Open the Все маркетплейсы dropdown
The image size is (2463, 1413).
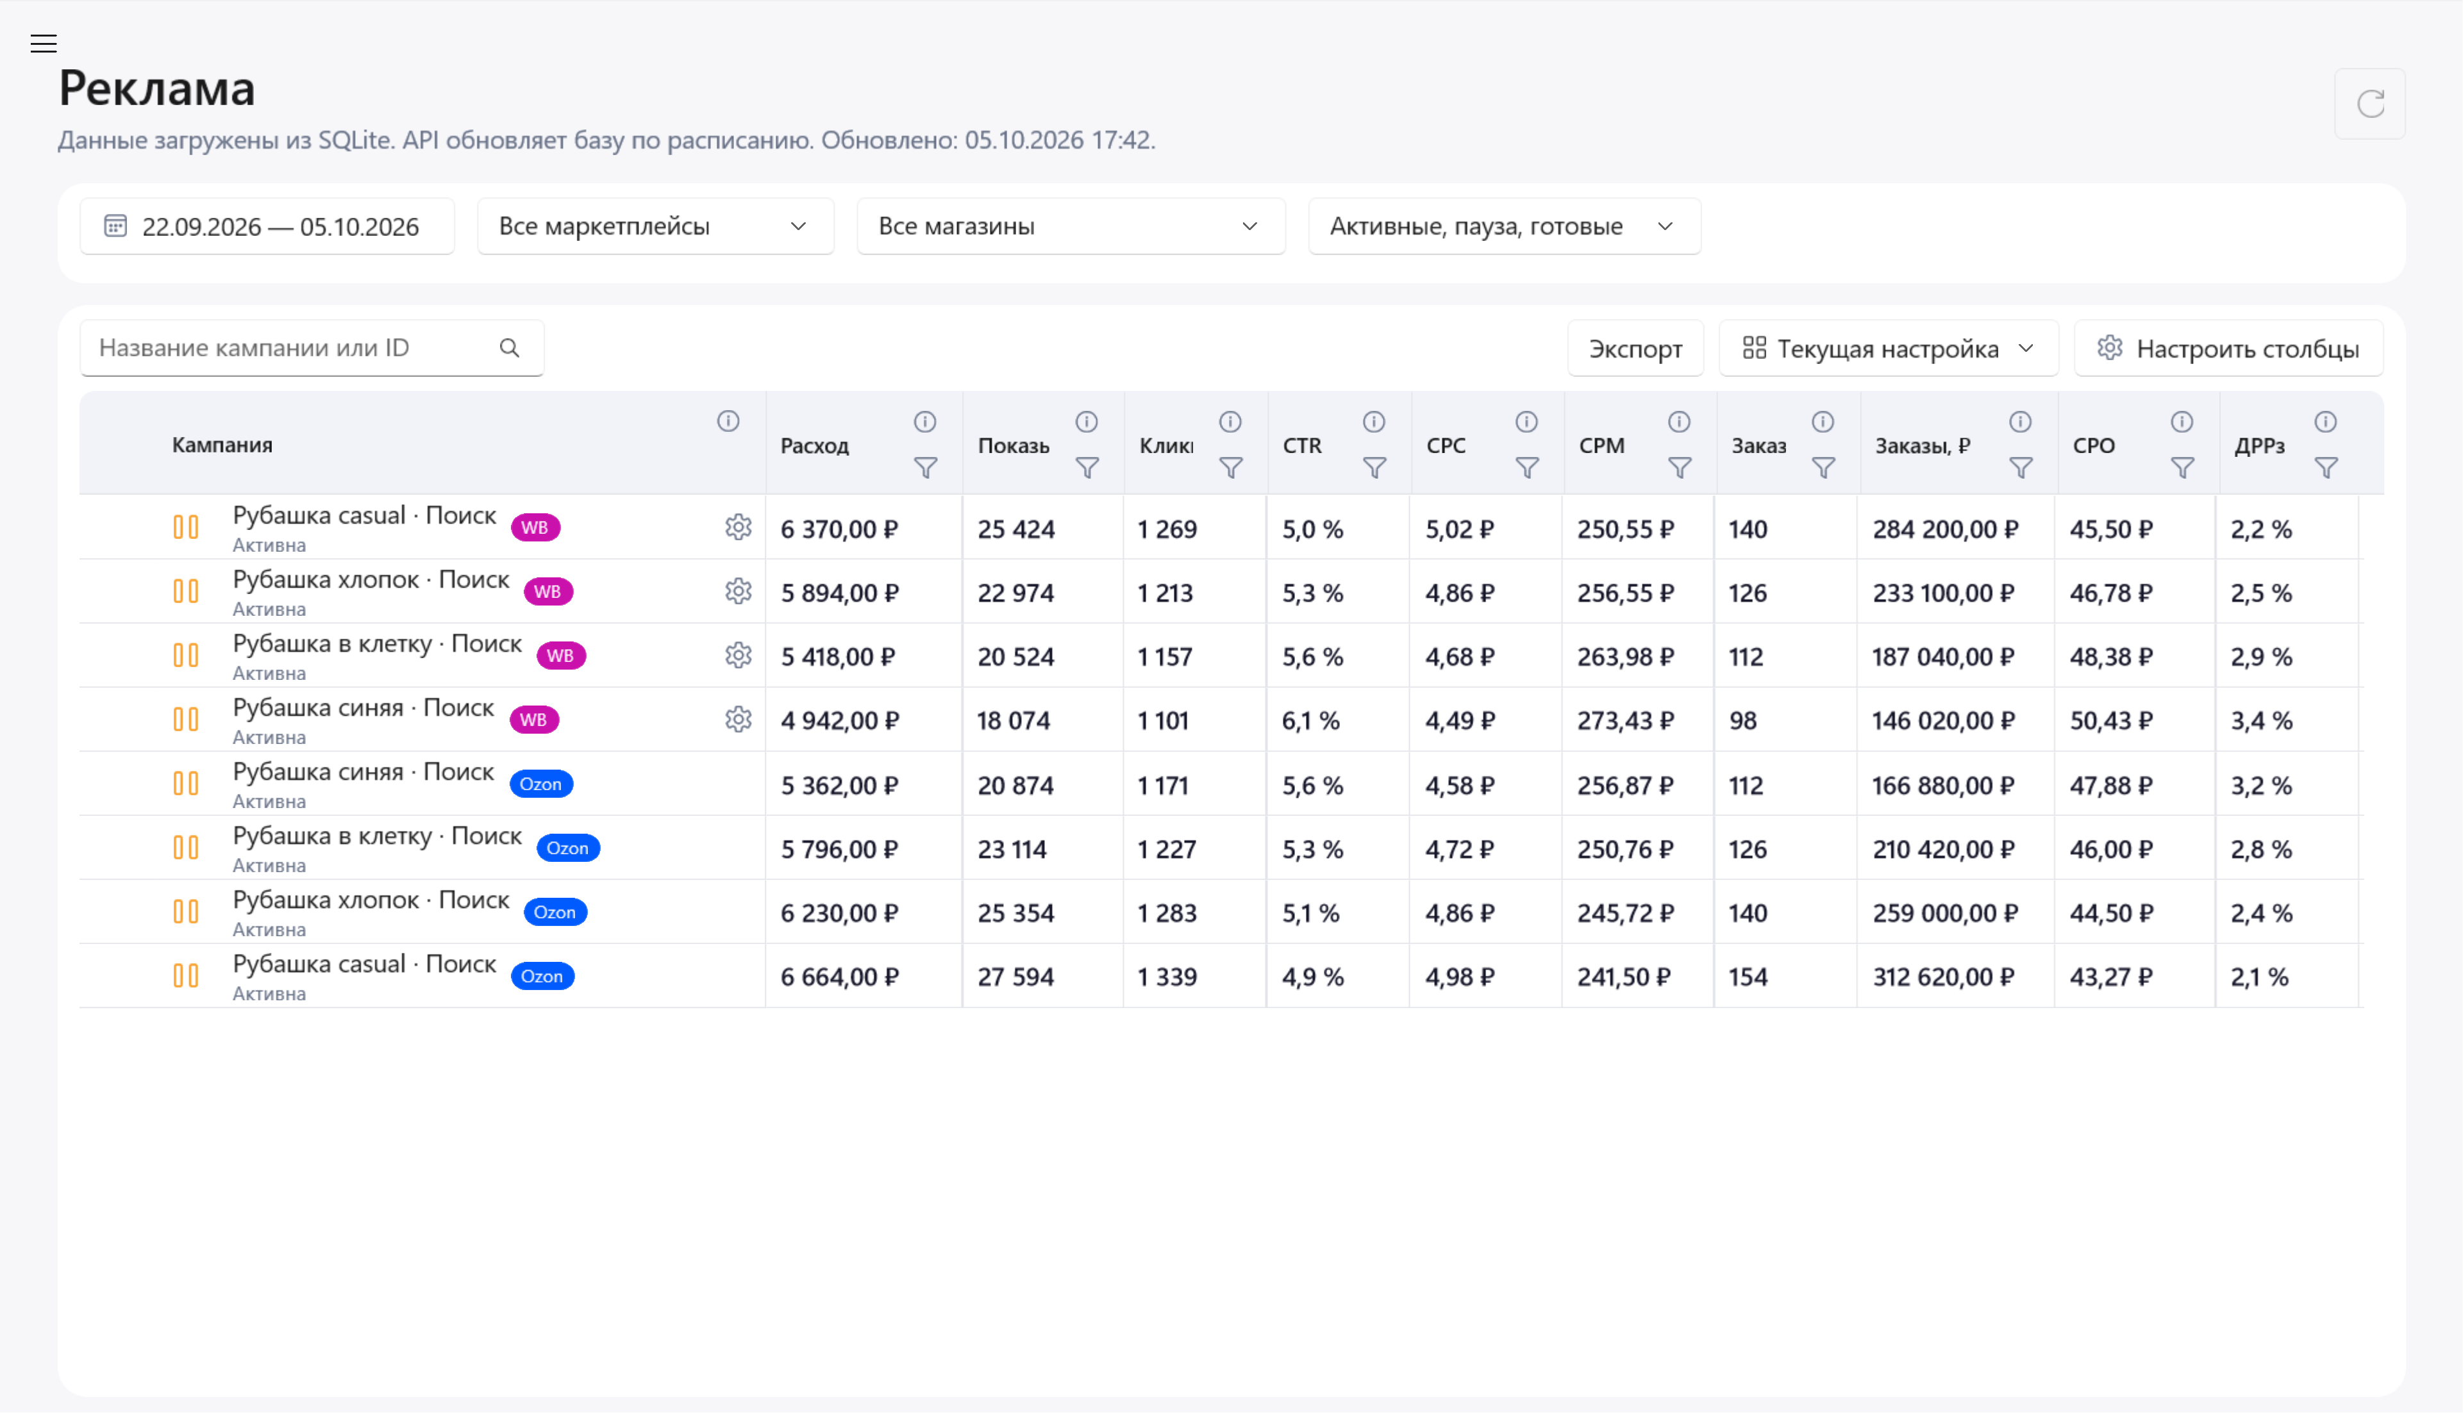(655, 227)
